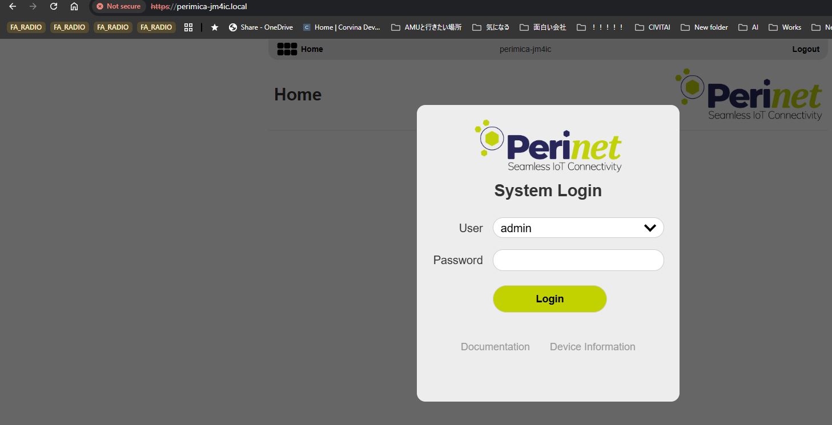This screenshot has width=832, height=425.
Task: Open the Home | Corvina Dev bookmark
Action: (341, 27)
